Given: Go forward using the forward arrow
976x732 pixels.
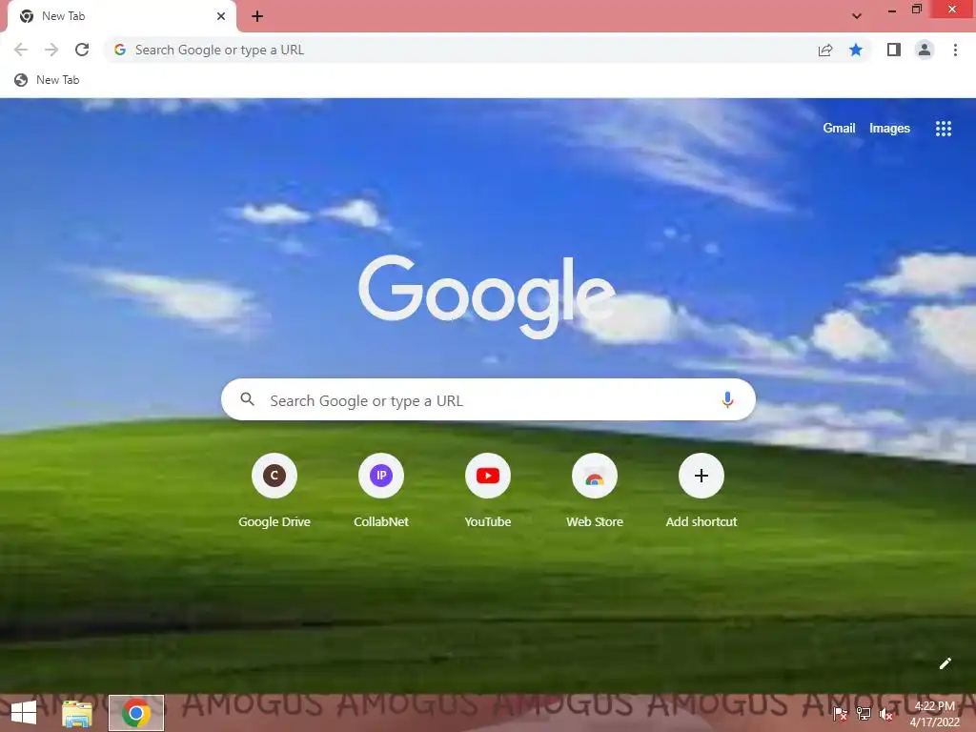Looking at the screenshot, I should point(51,50).
